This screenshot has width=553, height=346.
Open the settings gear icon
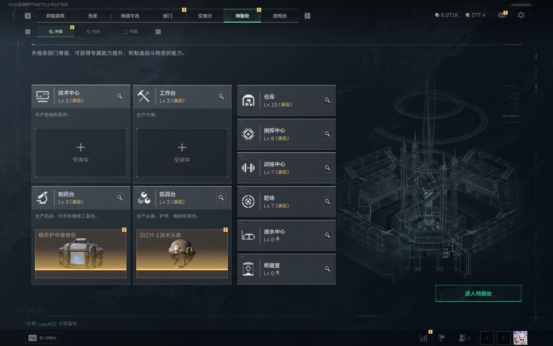click(x=521, y=15)
